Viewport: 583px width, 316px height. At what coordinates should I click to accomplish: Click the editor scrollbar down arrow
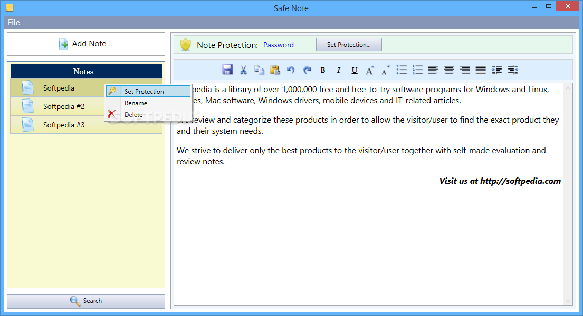click(x=568, y=301)
